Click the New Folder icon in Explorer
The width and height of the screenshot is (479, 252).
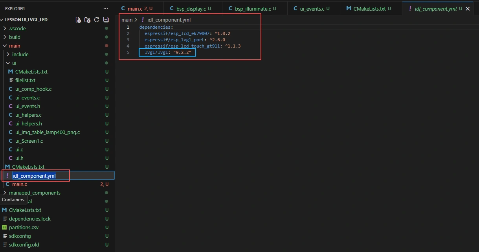tap(87, 20)
